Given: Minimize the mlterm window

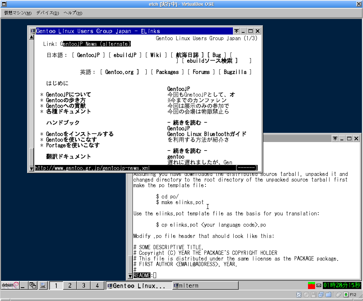Looking at the screenshot, I should pyautogui.click(x=342, y=139).
